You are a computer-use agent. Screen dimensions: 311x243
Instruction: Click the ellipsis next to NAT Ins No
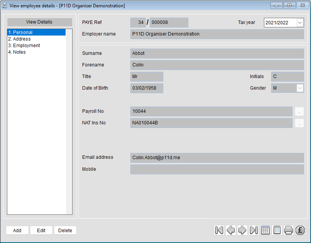(299, 123)
